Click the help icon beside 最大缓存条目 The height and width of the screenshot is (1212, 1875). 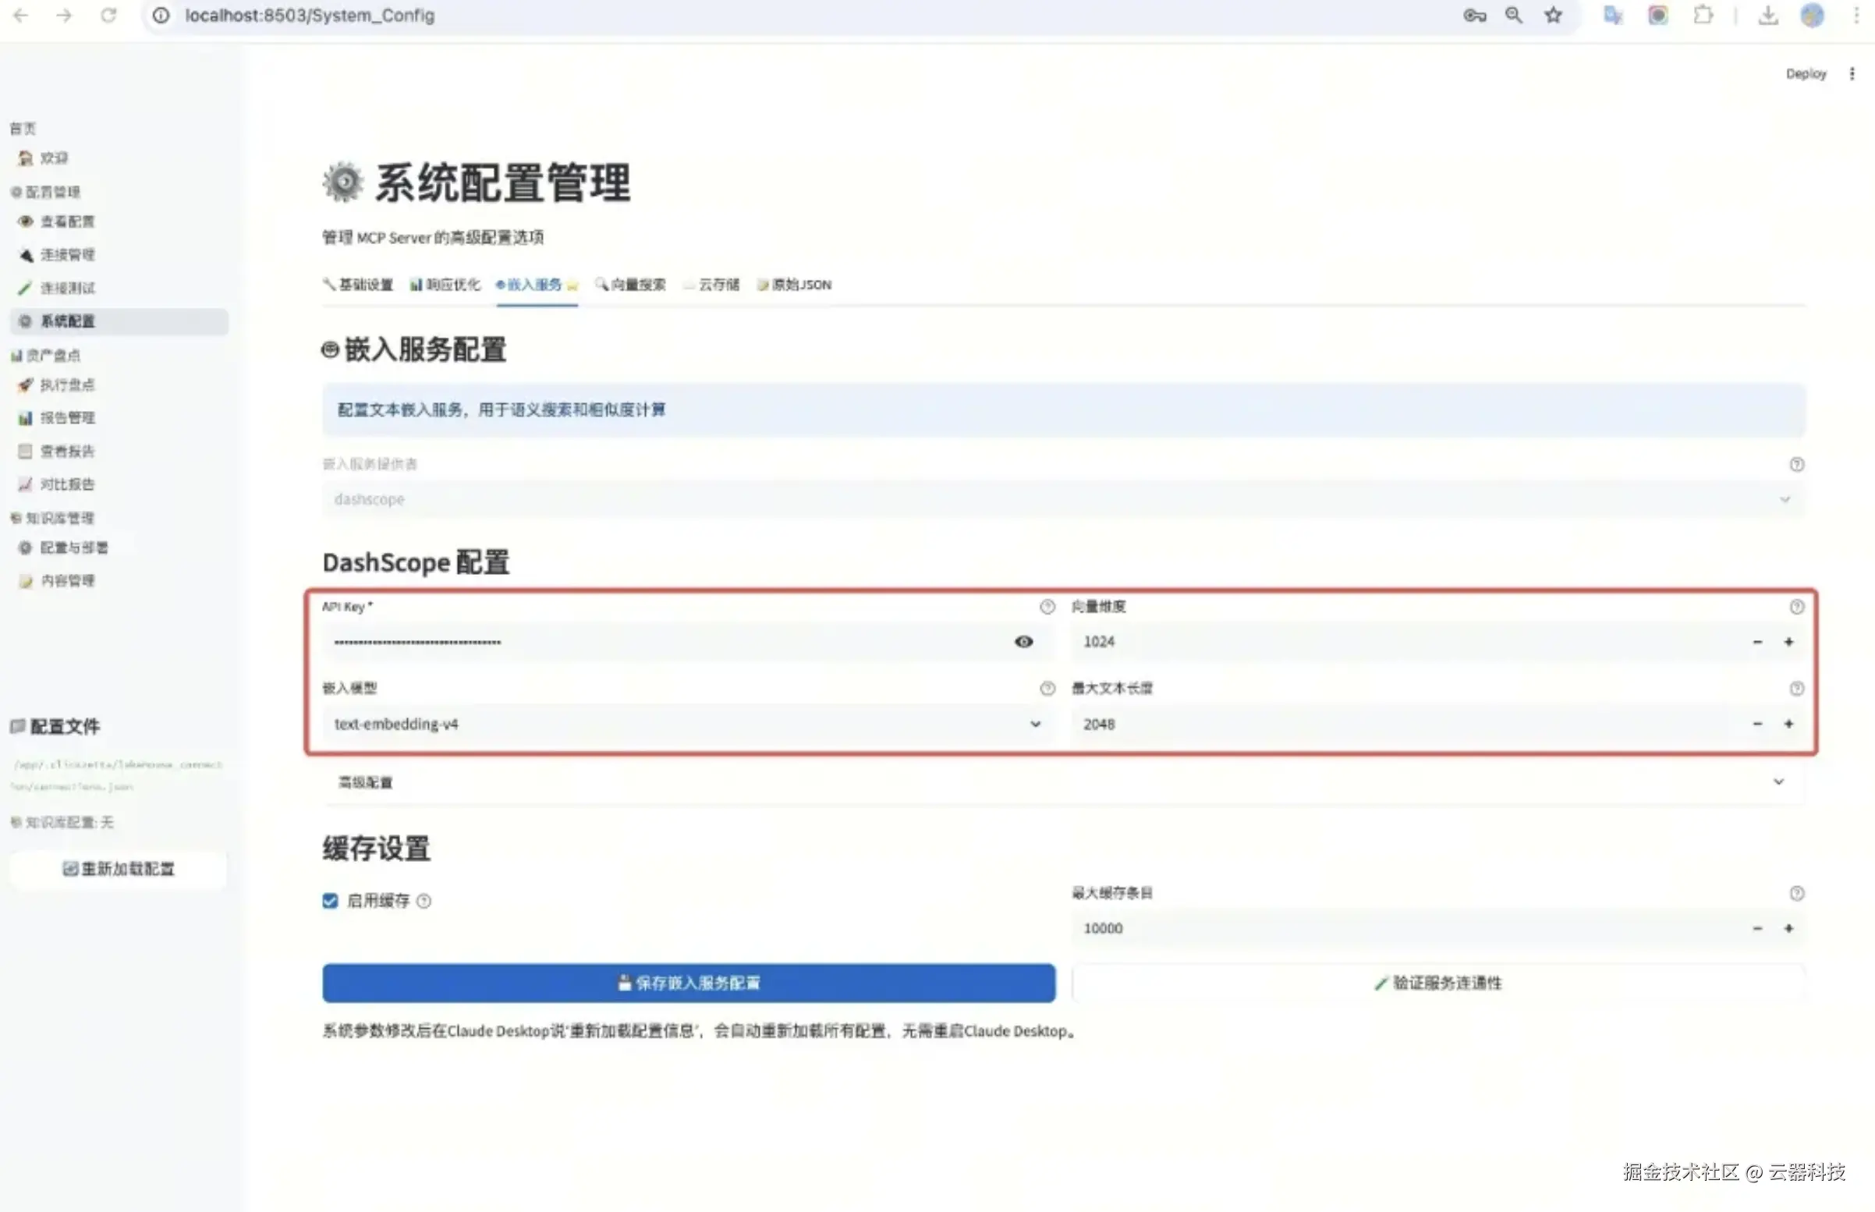[x=1796, y=893]
